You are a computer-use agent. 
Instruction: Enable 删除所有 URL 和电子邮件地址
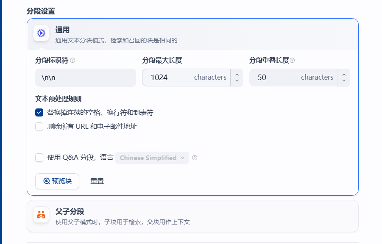click(39, 126)
